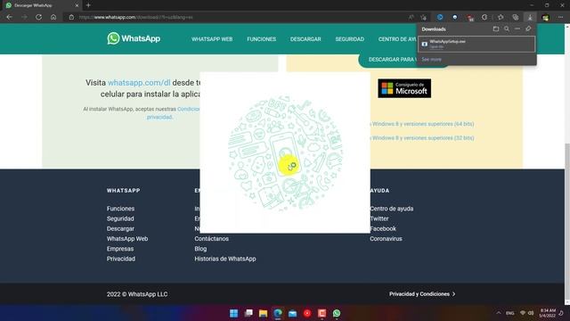
Task: Add page to favorites star icon
Action: pyautogui.click(x=424, y=17)
